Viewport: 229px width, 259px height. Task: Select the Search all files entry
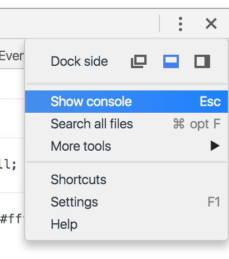[126, 124]
